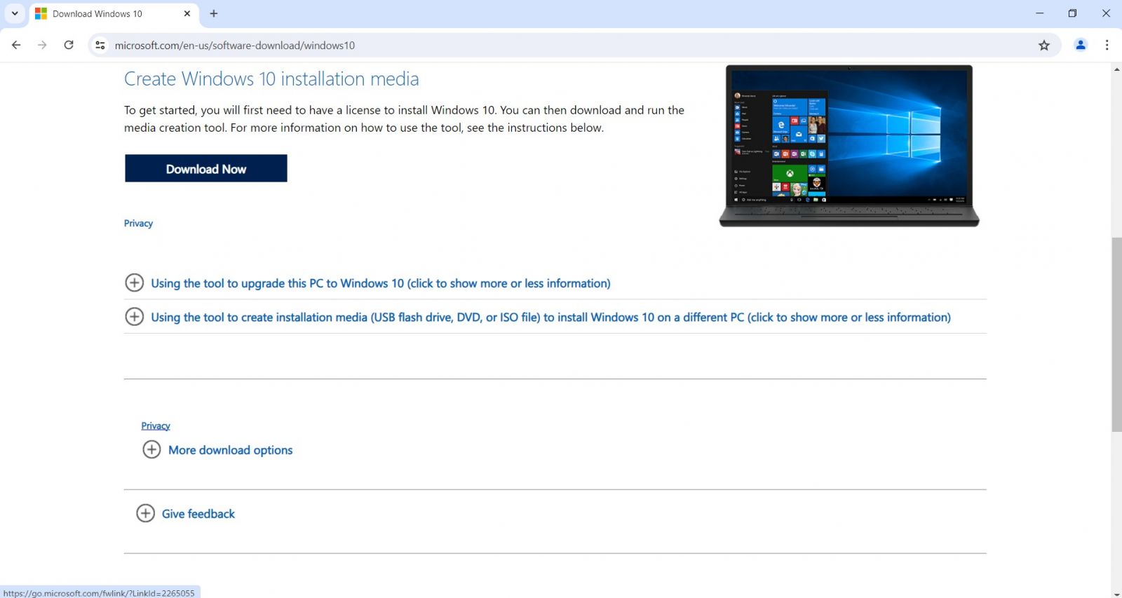This screenshot has height=598, width=1122.
Task: Open the Privacy link below Download Now
Action: (x=138, y=223)
